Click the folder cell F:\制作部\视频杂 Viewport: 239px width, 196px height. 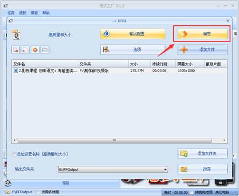coord(94,71)
